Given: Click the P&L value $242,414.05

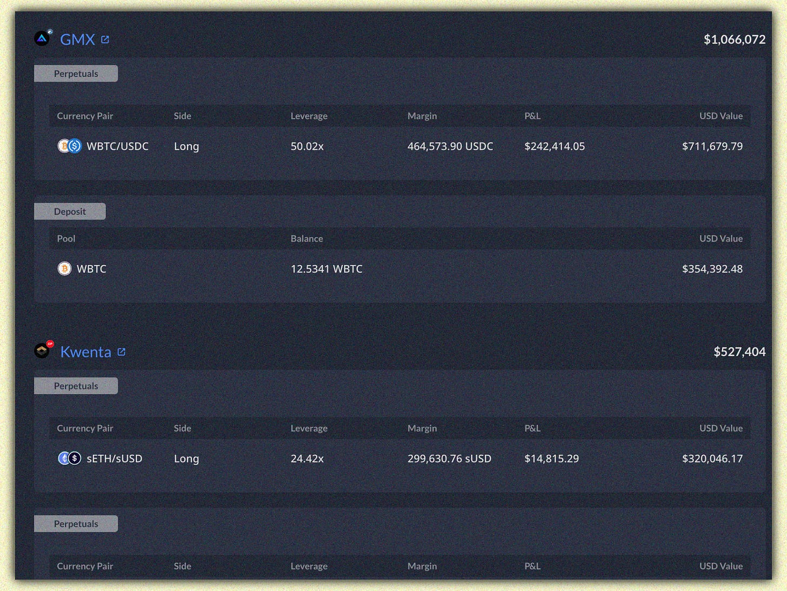Looking at the screenshot, I should pyautogui.click(x=554, y=146).
